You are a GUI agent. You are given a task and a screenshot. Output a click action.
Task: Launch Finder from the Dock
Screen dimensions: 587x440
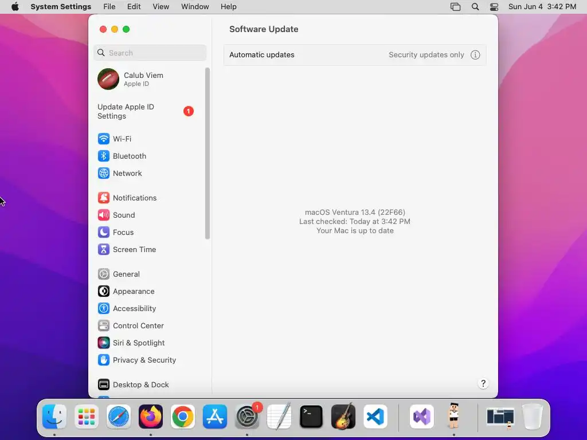click(54, 417)
